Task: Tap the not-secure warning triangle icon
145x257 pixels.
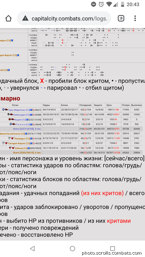Action: 25,18
